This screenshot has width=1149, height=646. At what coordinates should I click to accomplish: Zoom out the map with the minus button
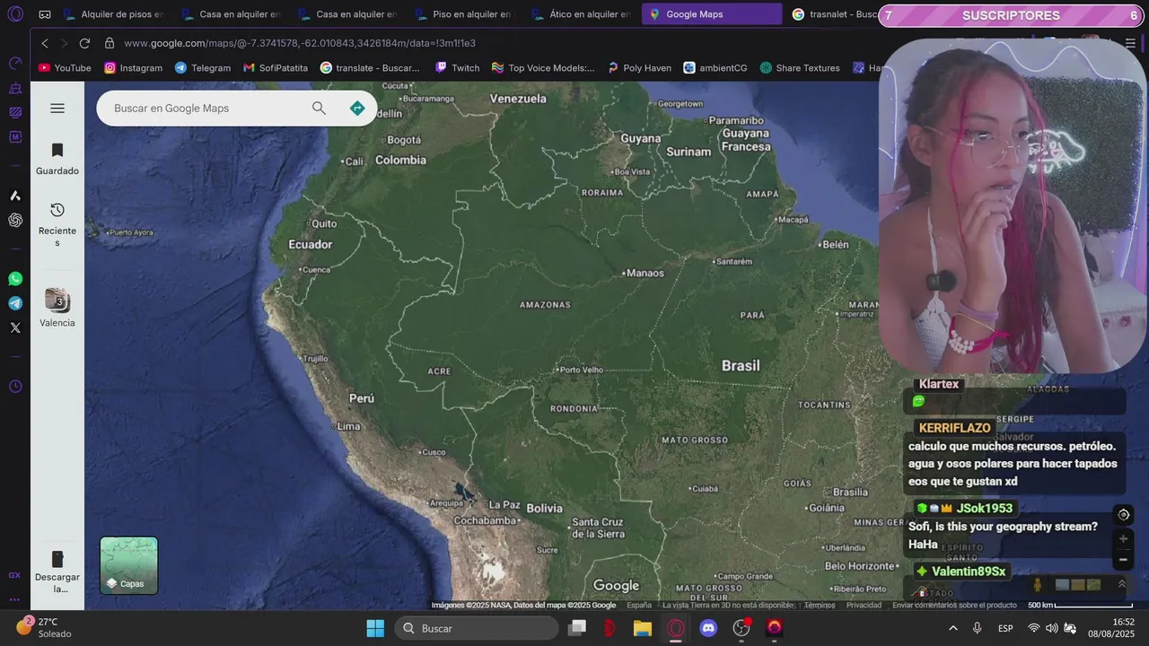point(1123,560)
